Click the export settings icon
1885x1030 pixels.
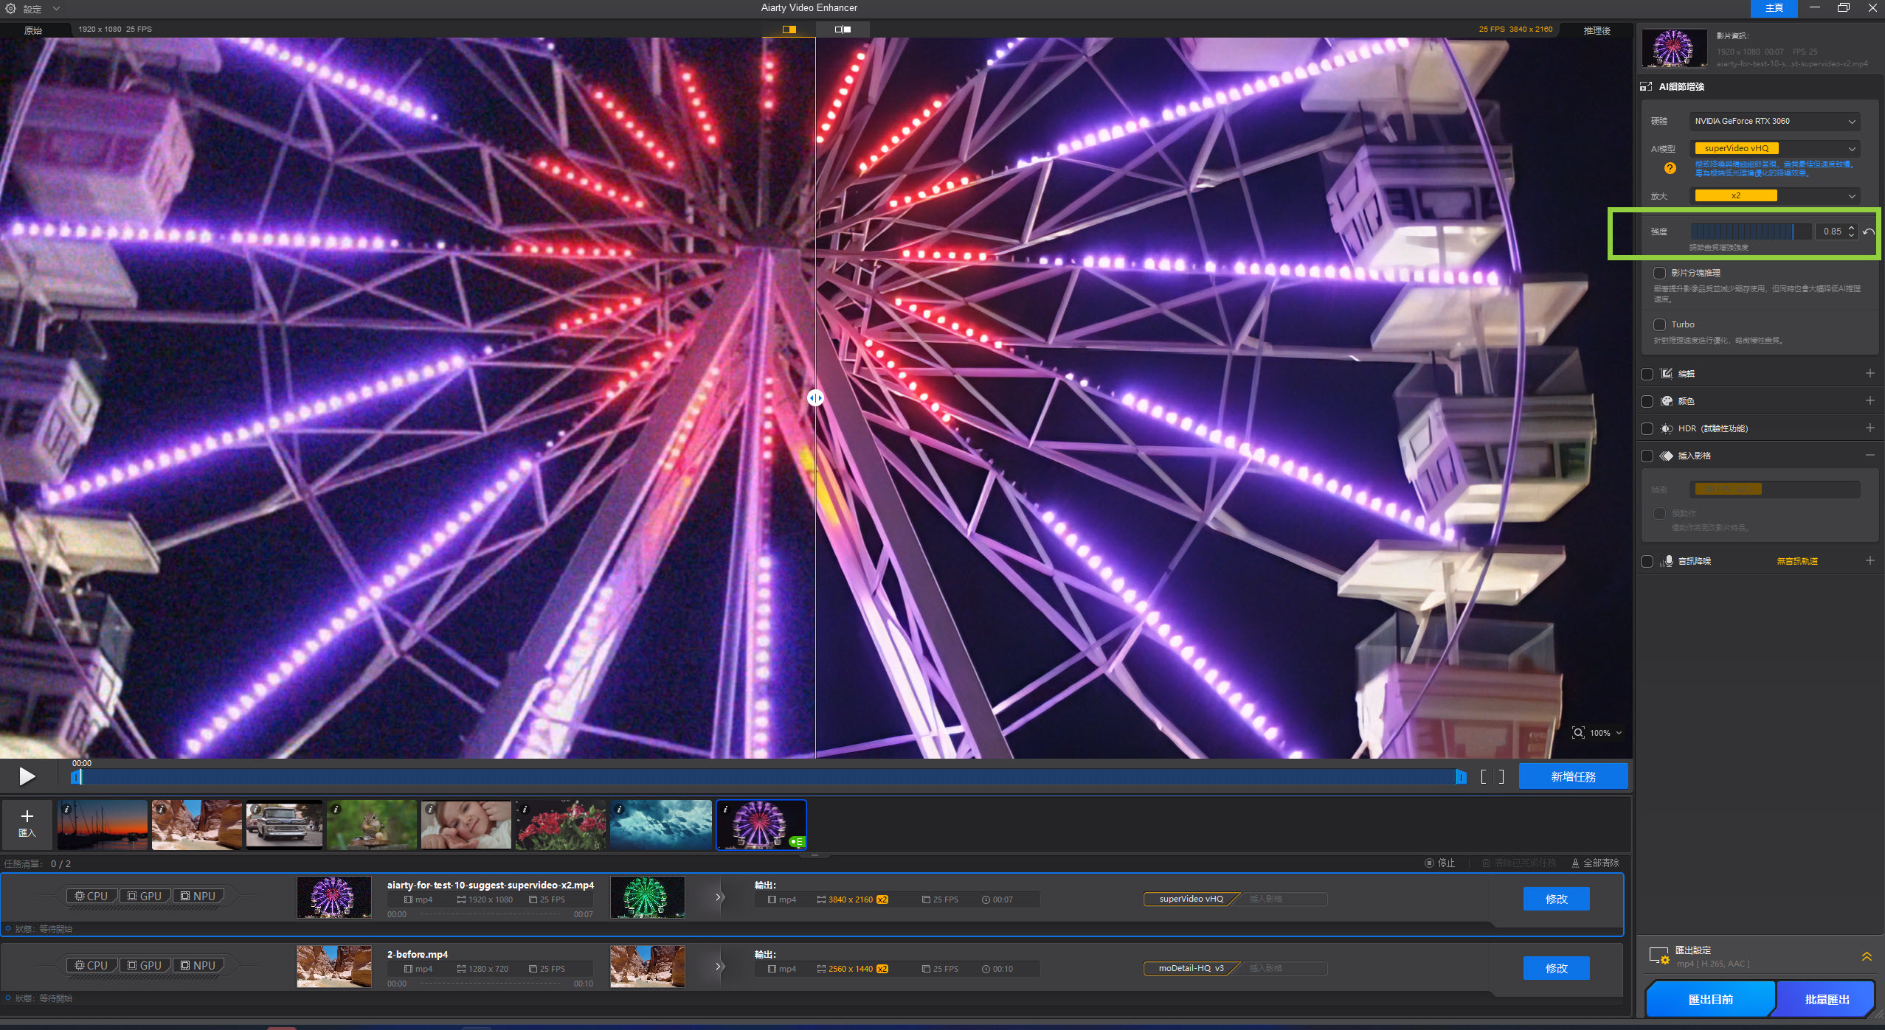click(x=1659, y=956)
